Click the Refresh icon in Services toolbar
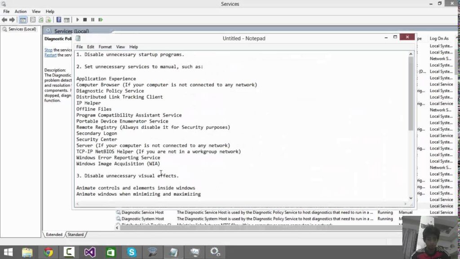Viewport: 460px width, 259px height. (41, 20)
